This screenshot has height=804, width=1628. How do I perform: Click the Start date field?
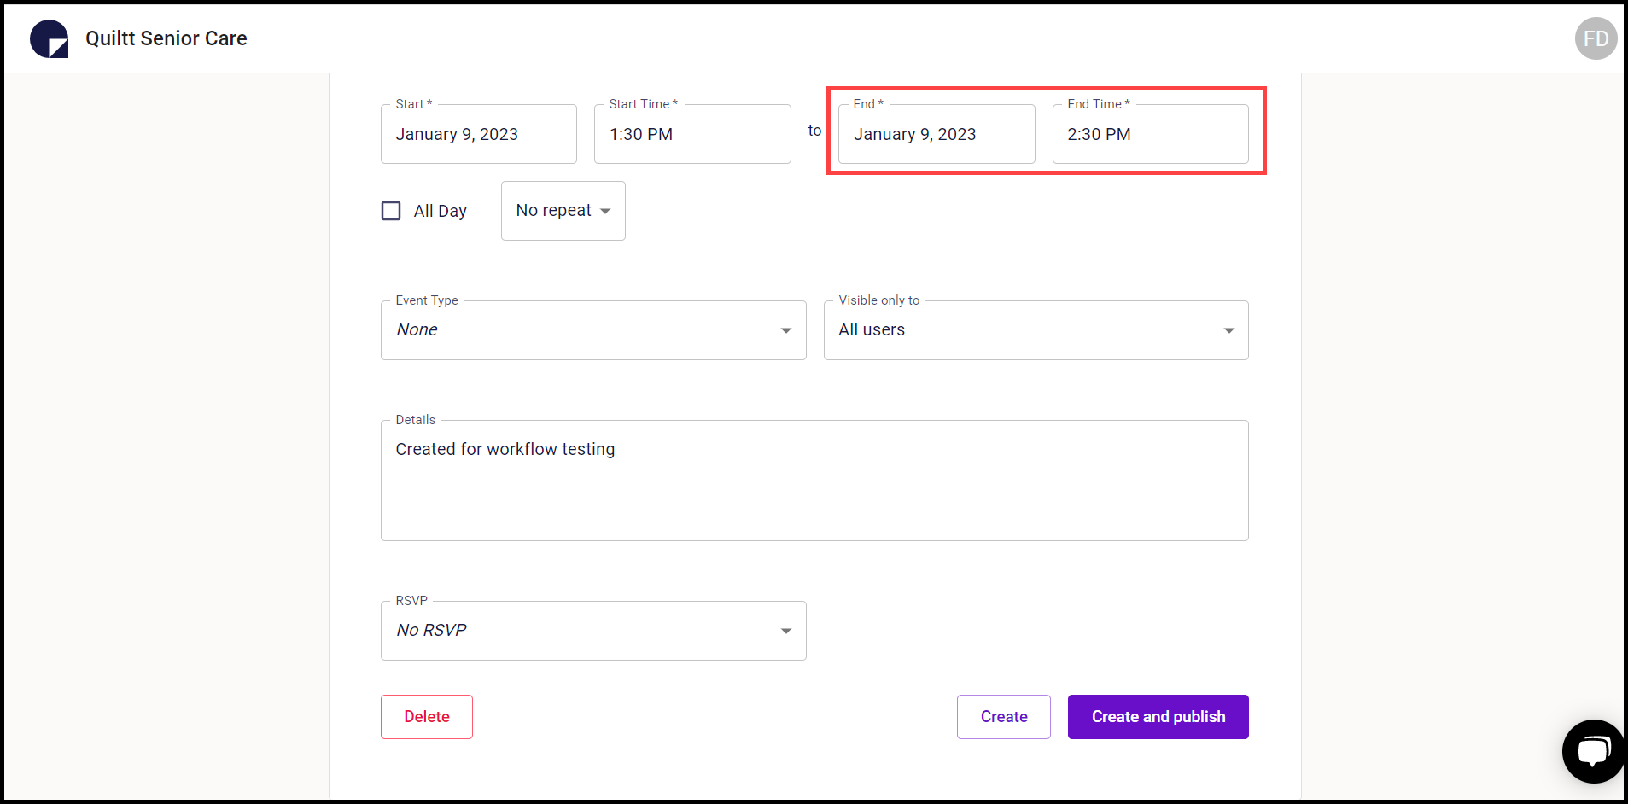[479, 134]
